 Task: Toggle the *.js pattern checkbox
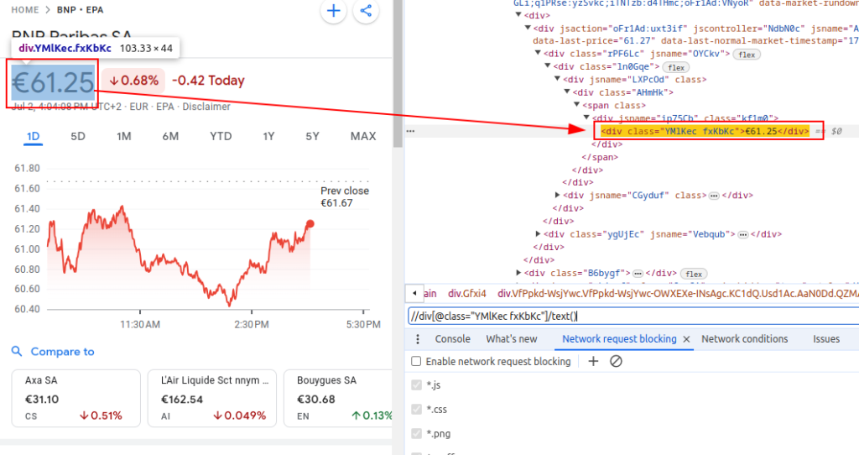coord(416,384)
